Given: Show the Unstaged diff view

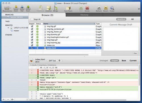Looking at the screenshot, I should point(104,61).
